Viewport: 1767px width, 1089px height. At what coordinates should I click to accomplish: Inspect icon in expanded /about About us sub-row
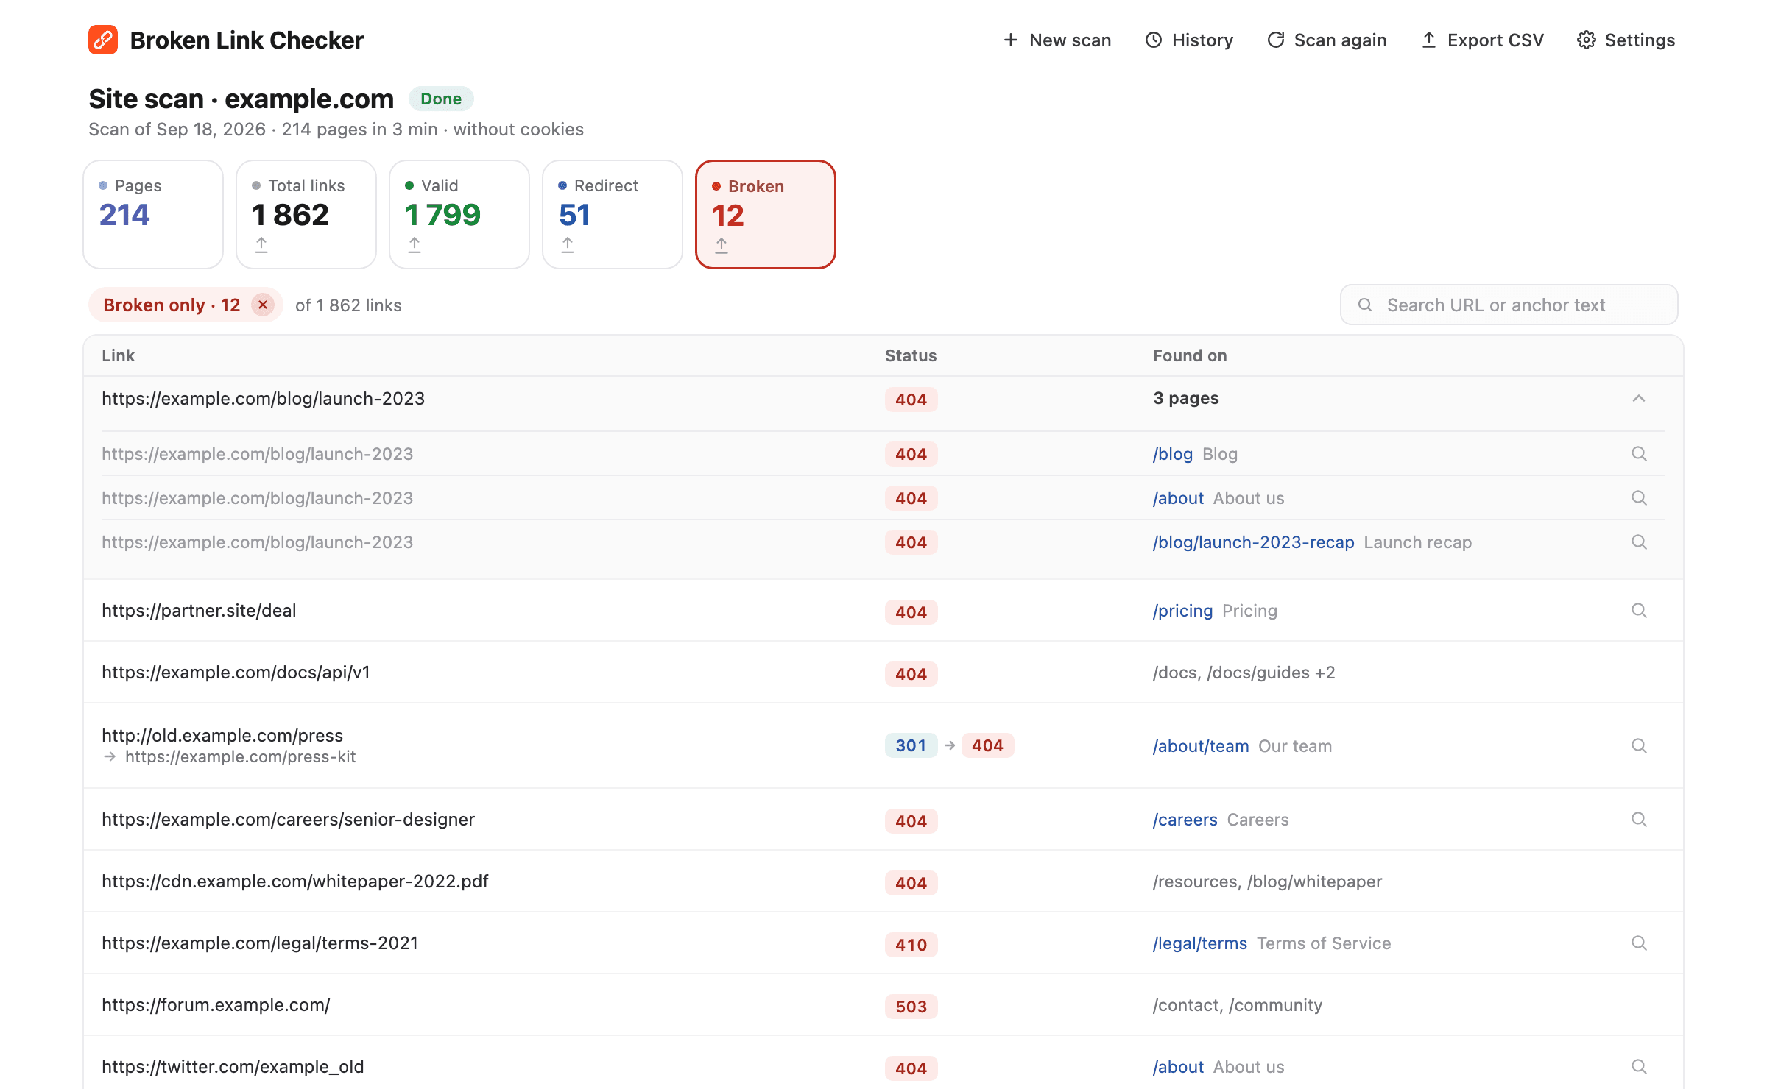coord(1639,498)
